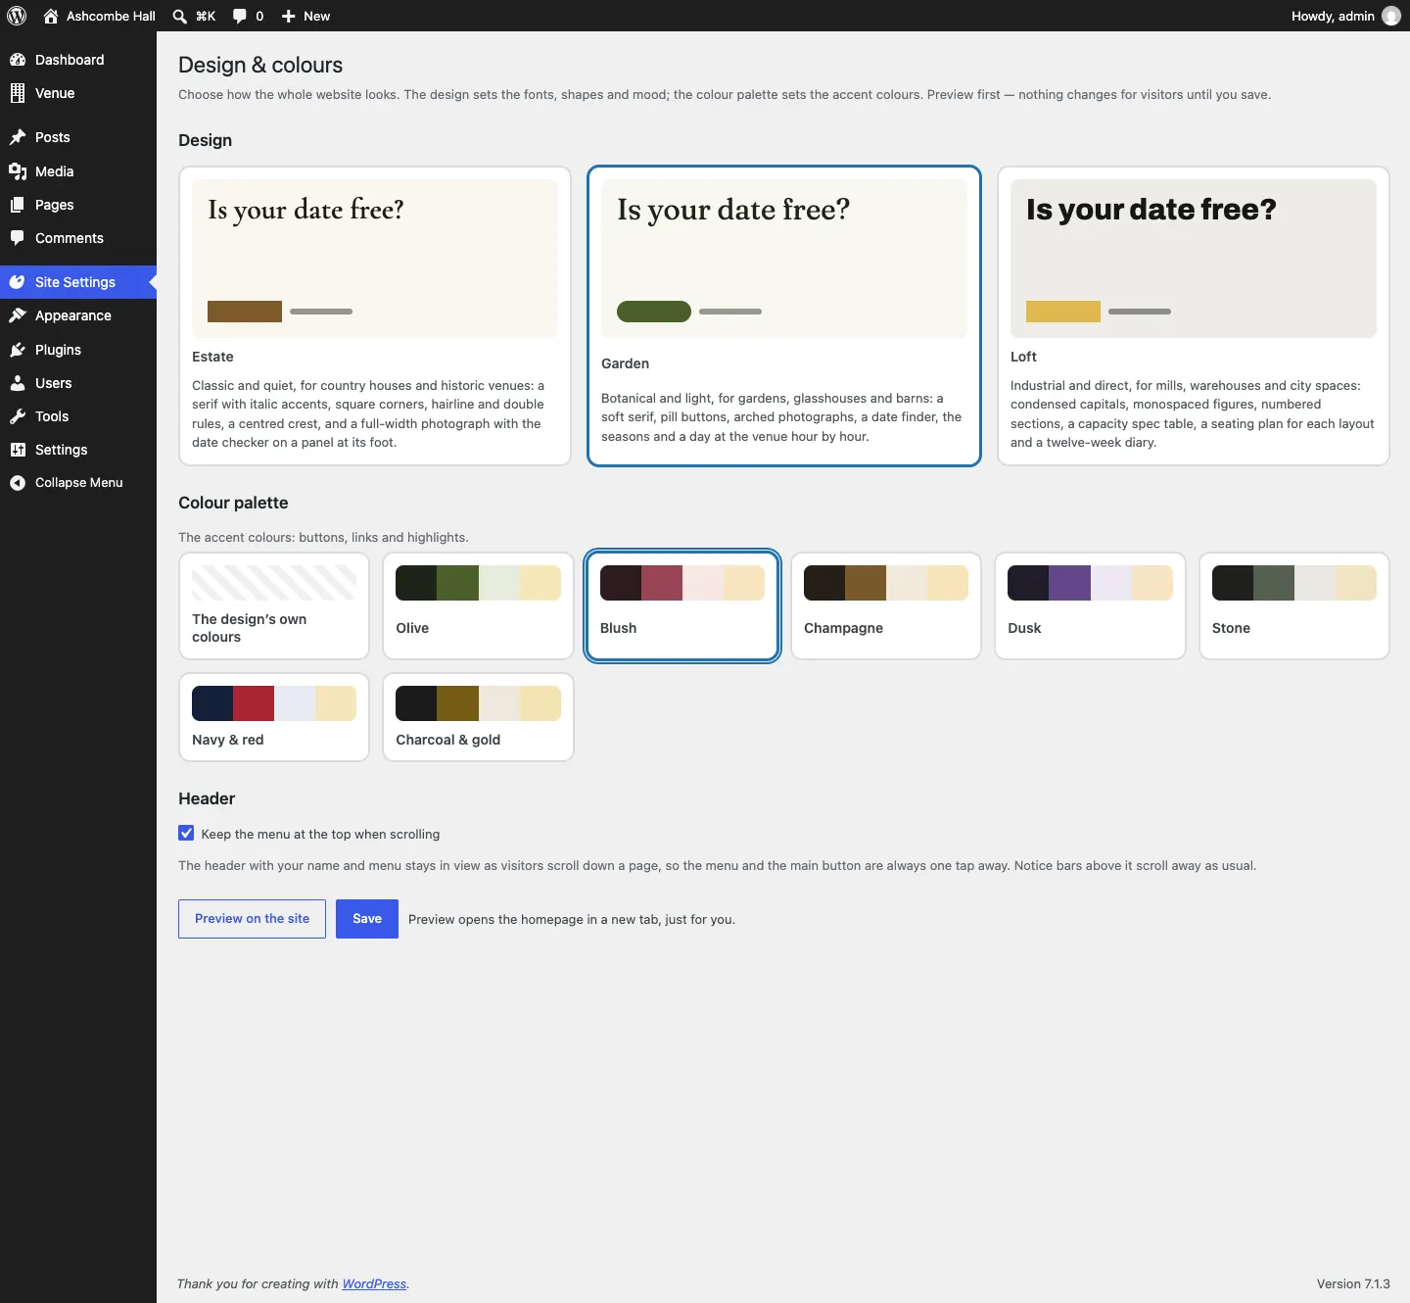
Task: Select the Estate design card
Action: point(375,315)
